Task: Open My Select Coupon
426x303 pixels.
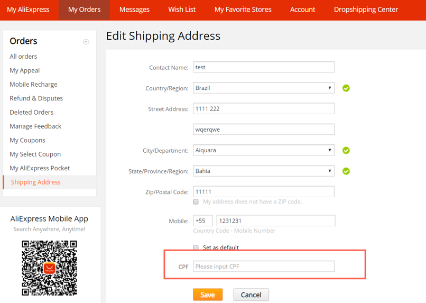Action: click(x=35, y=154)
